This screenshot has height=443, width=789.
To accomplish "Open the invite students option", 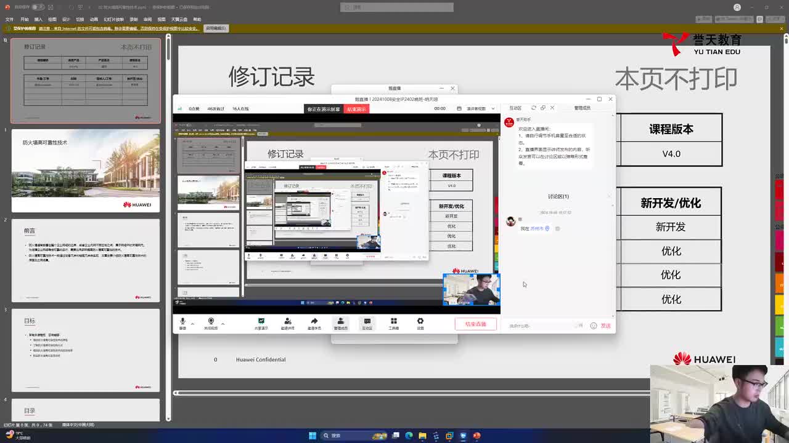I will [314, 324].
